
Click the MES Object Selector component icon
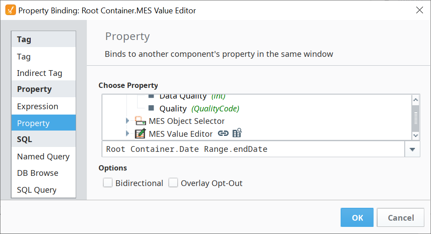tap(140, 121)
